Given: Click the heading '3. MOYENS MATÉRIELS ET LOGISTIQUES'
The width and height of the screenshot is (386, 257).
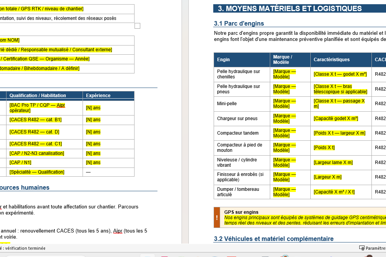Looking at the screenshot, I should pos(290,9).
